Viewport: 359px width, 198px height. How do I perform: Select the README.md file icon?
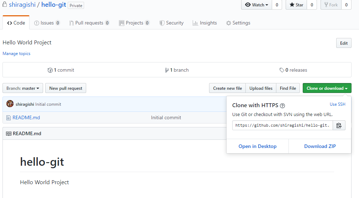[x=9, y=118]
